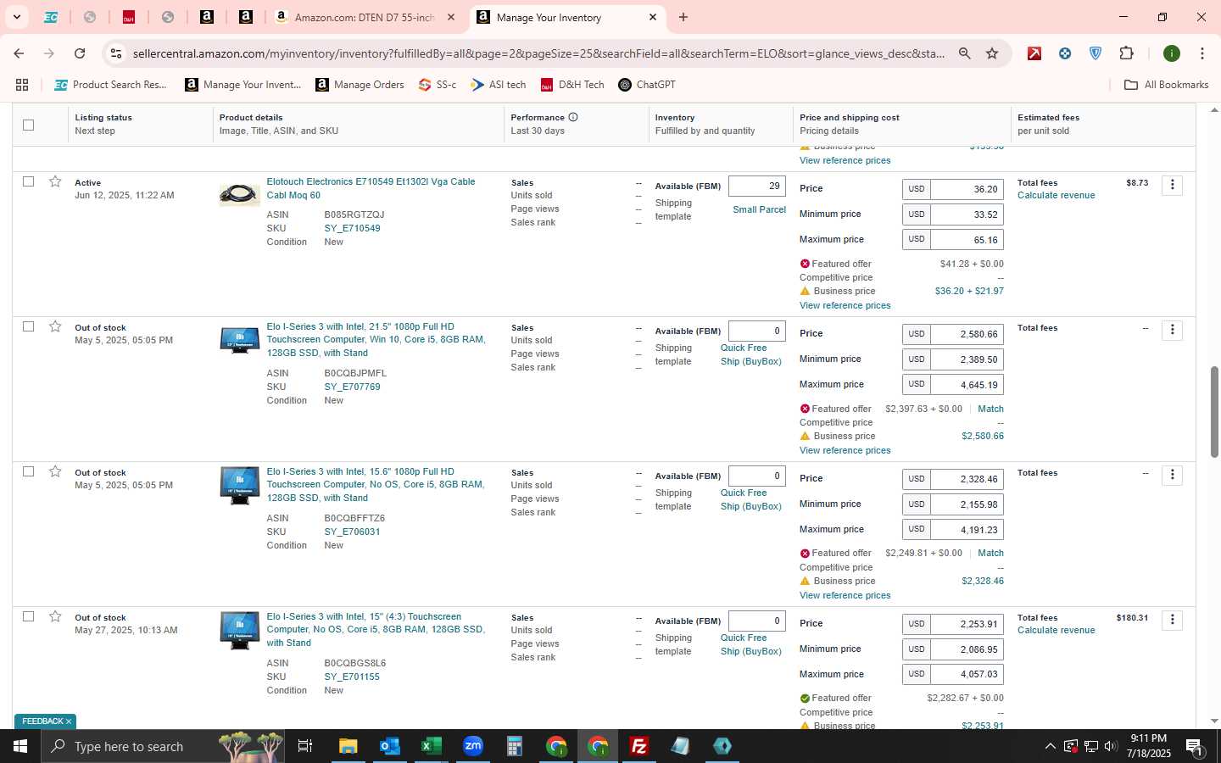1221x763 pixels.
Task: View reference prices for Vga Cable listing
Action: pyautogui.click(x=845, y=305)
